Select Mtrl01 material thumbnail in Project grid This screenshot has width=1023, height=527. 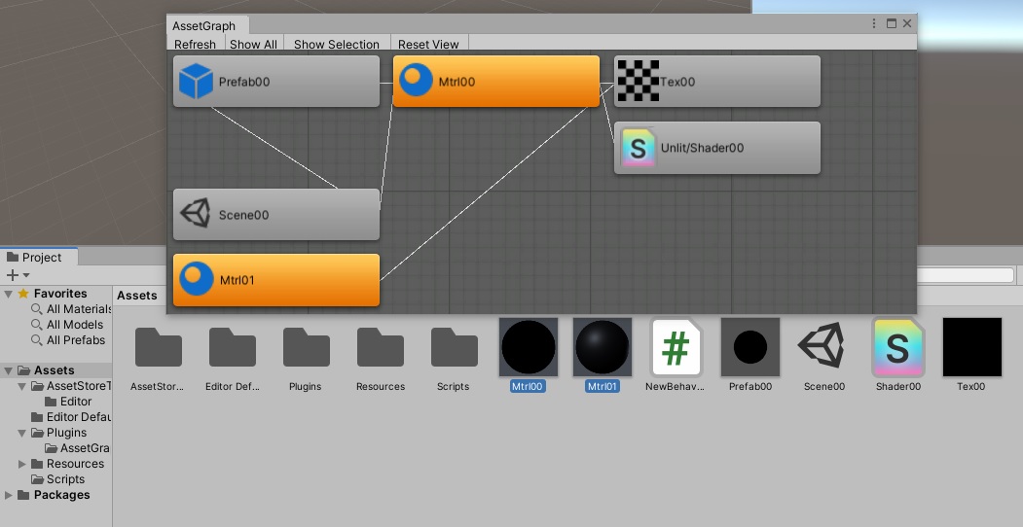(x=603, y=347)
